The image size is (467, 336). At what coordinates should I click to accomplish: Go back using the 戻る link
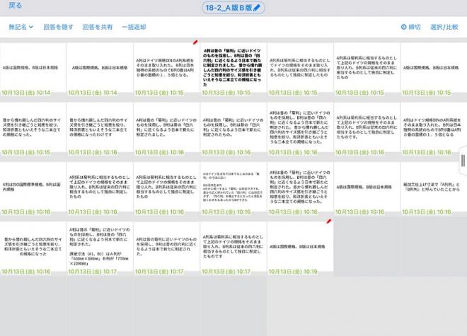tap(15, 6)
